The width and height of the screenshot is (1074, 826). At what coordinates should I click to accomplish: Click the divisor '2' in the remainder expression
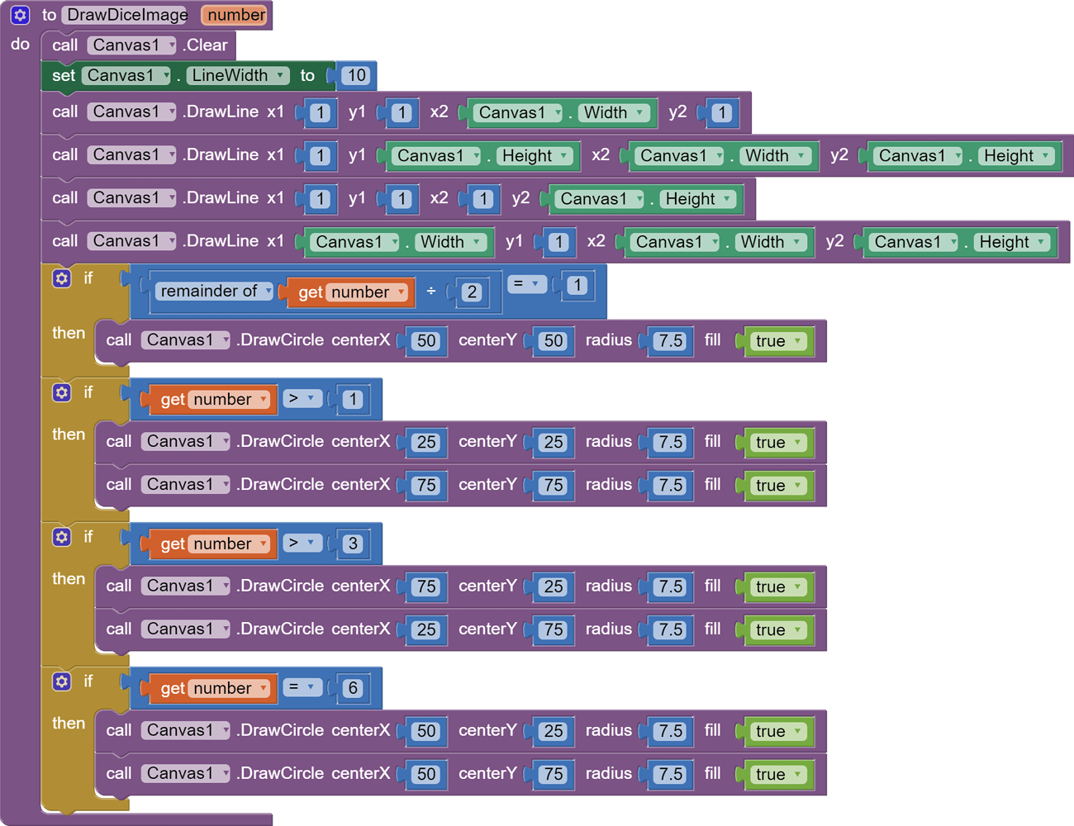(472, 292)
